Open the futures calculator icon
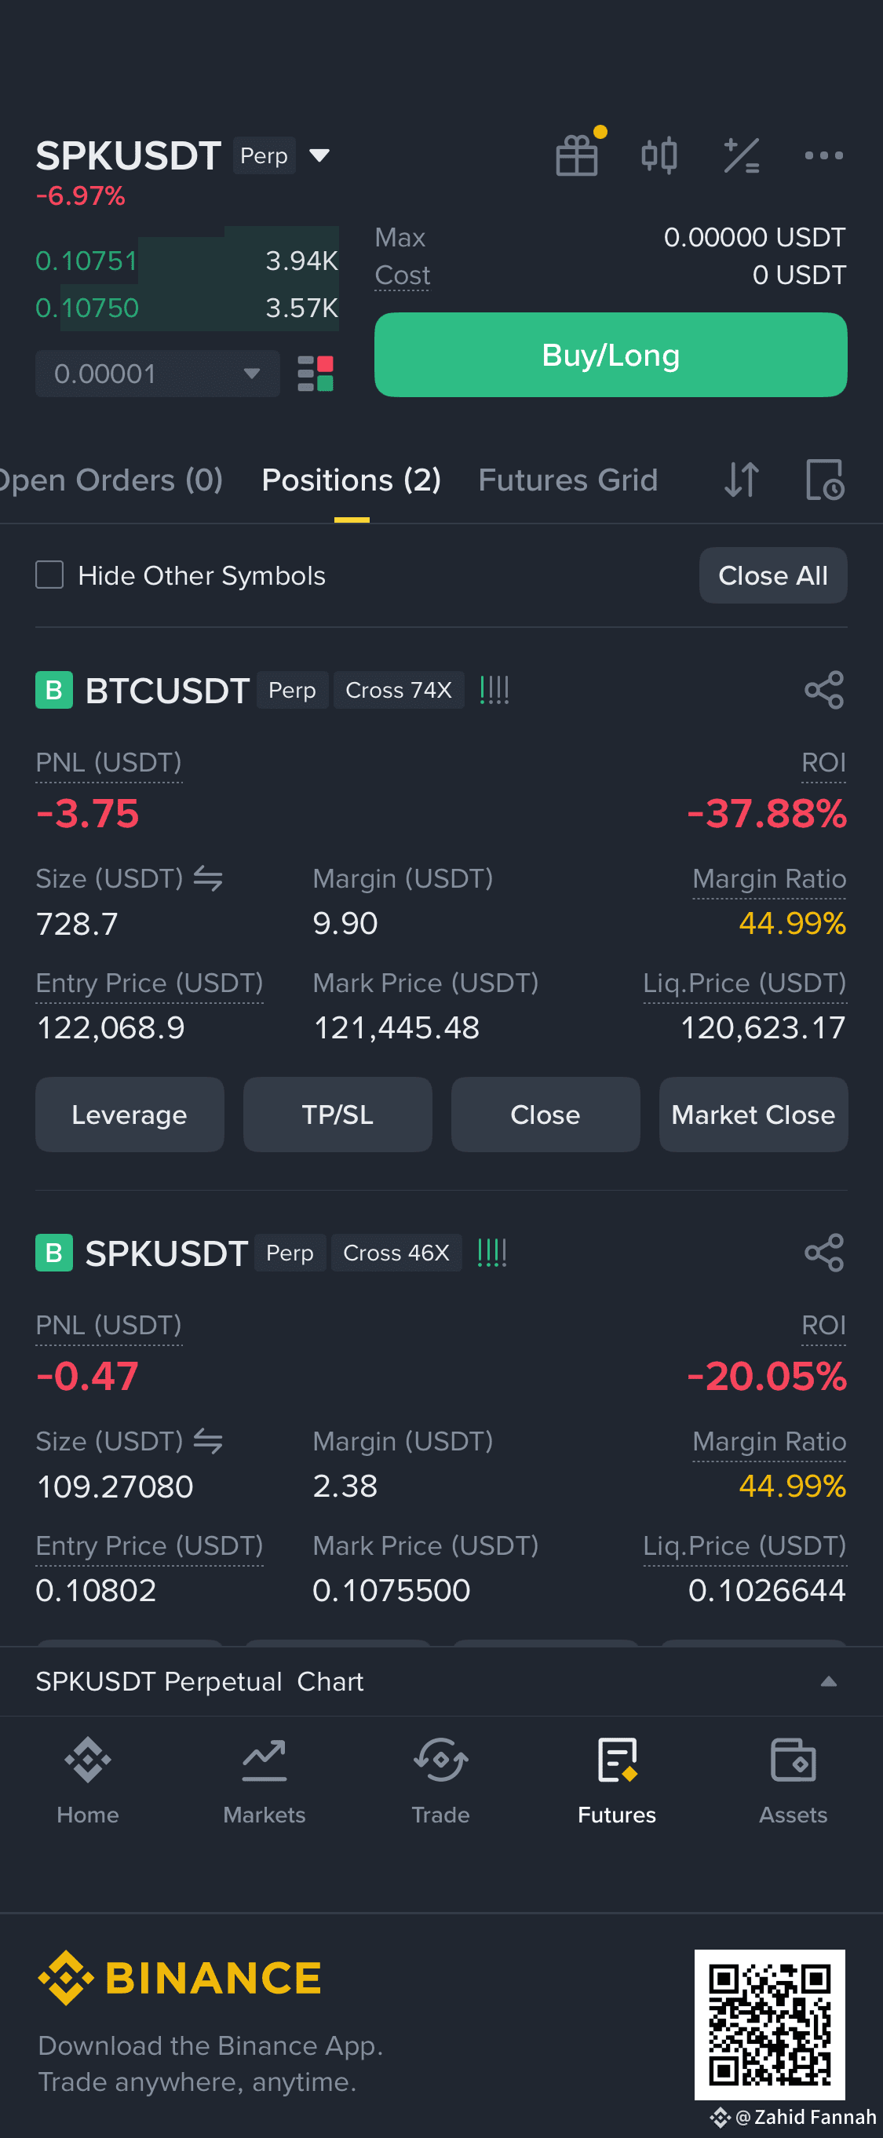 pos(741,155)
